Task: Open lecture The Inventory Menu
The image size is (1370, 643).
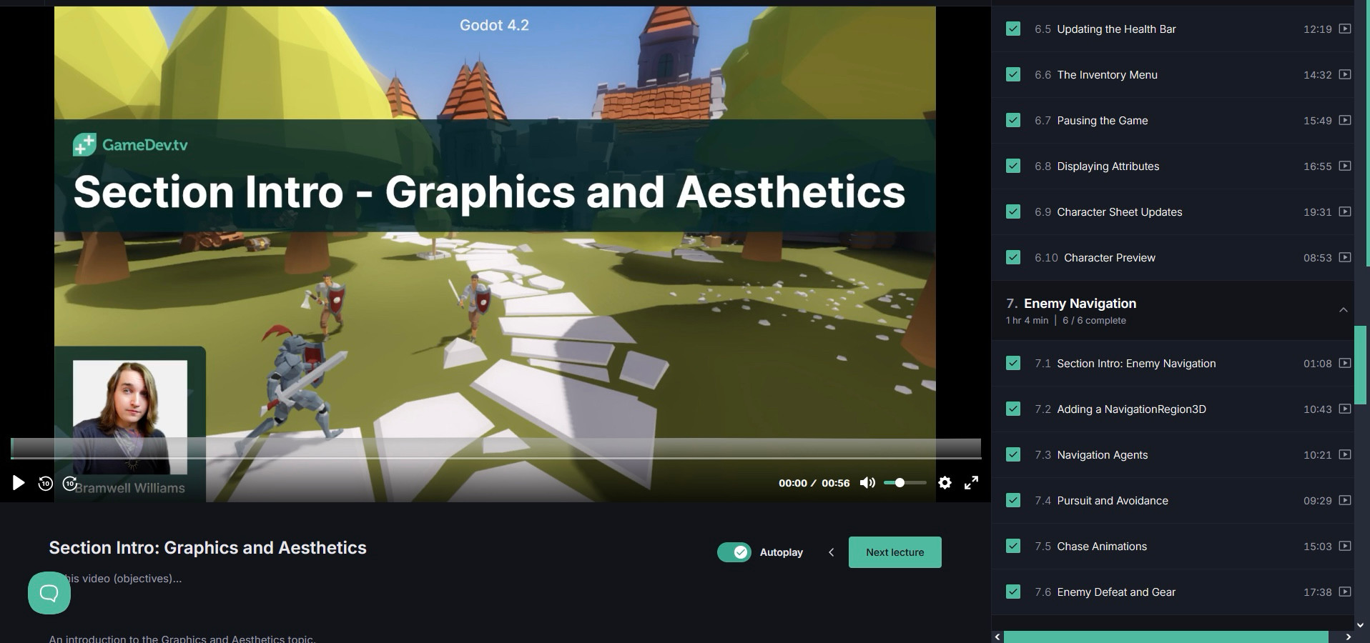Action: (x=1107, y=75)
